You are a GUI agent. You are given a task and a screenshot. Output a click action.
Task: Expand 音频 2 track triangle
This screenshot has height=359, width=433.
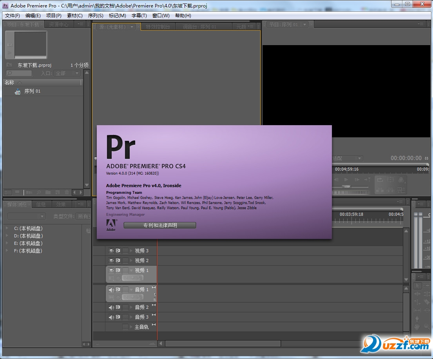(x=131, y=307)
